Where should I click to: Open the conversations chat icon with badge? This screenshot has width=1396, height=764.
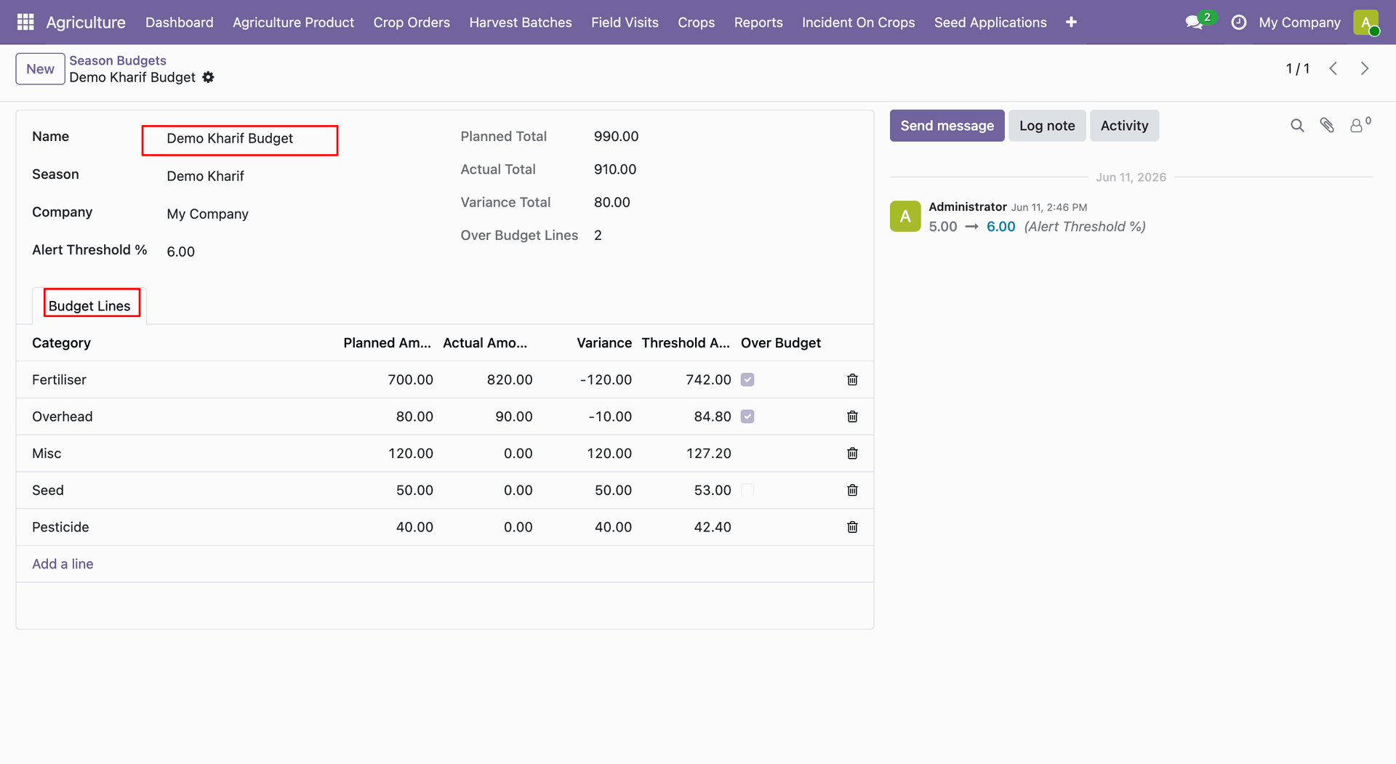[x=1195, y=23]
